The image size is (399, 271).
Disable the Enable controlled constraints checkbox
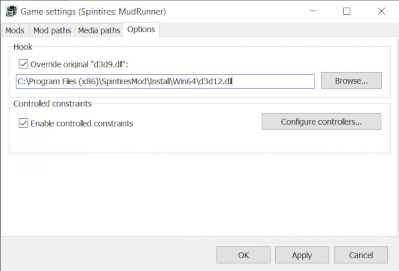(23, 123)
